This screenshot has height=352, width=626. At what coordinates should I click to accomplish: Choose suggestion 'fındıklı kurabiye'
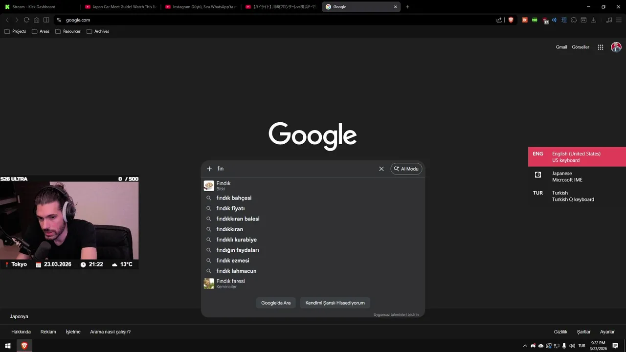click(313, 240)
